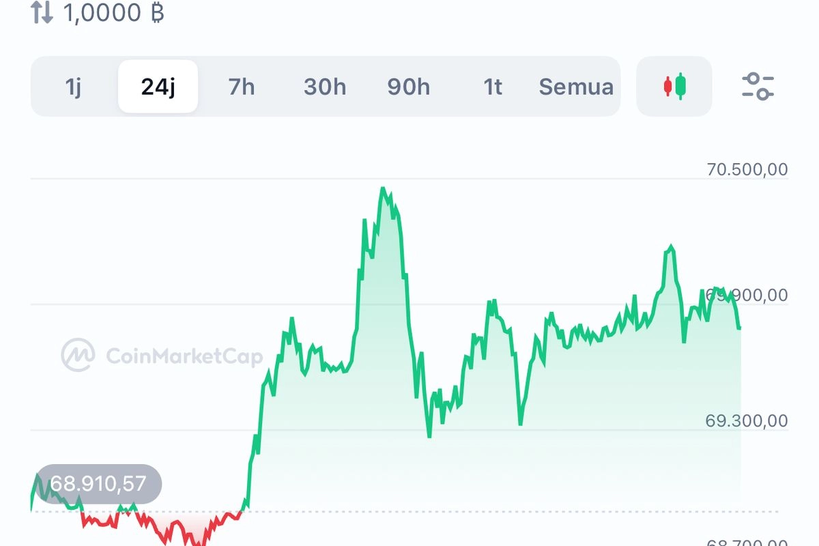The image size is (819, 546).
Task: Keep the 24j period selected
Action: pyautogui.click(x=158, y=87)
